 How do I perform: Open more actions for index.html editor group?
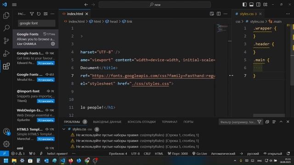(226, 14)
